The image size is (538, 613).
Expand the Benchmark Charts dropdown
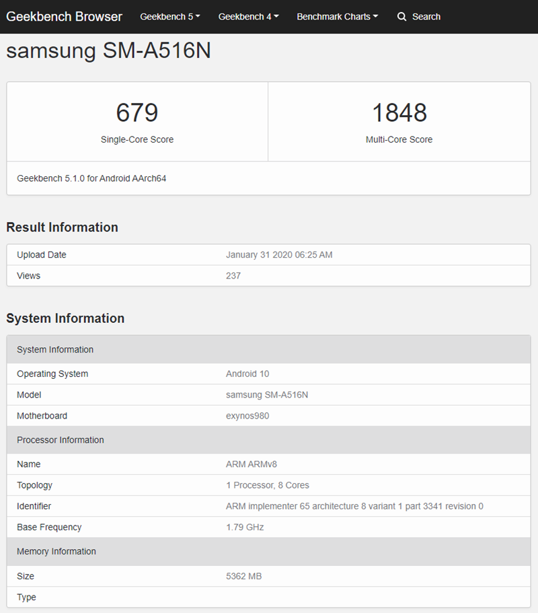[x=337, y=16]
